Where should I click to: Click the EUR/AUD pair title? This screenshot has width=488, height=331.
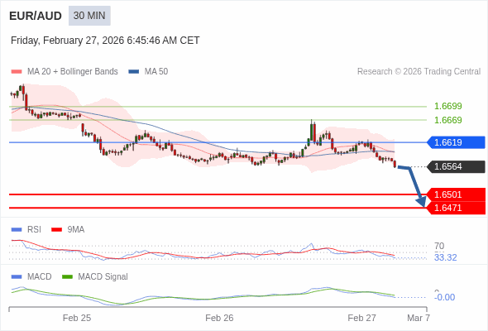click(36, 16)
